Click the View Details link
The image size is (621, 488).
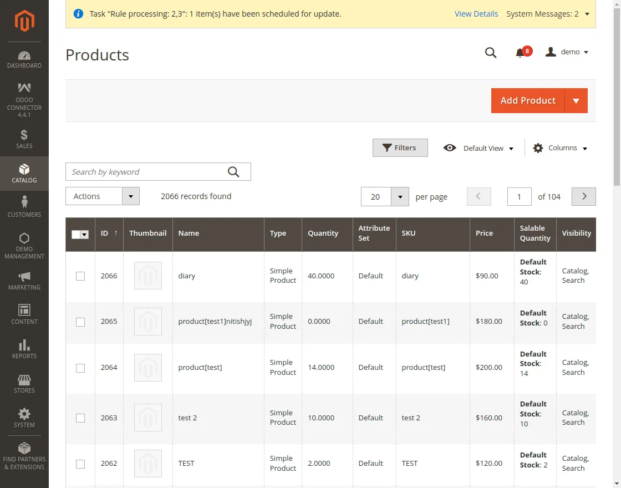coord(476,13)
